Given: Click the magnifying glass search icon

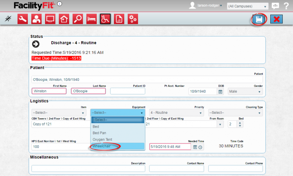Looking at the screenshot, I should pyautogui.click(x=78, y=19).
